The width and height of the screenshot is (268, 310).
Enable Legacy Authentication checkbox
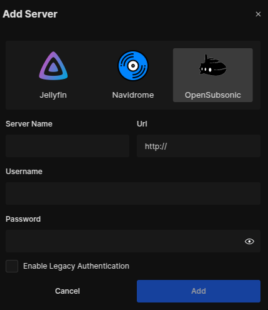pos(12,266)
